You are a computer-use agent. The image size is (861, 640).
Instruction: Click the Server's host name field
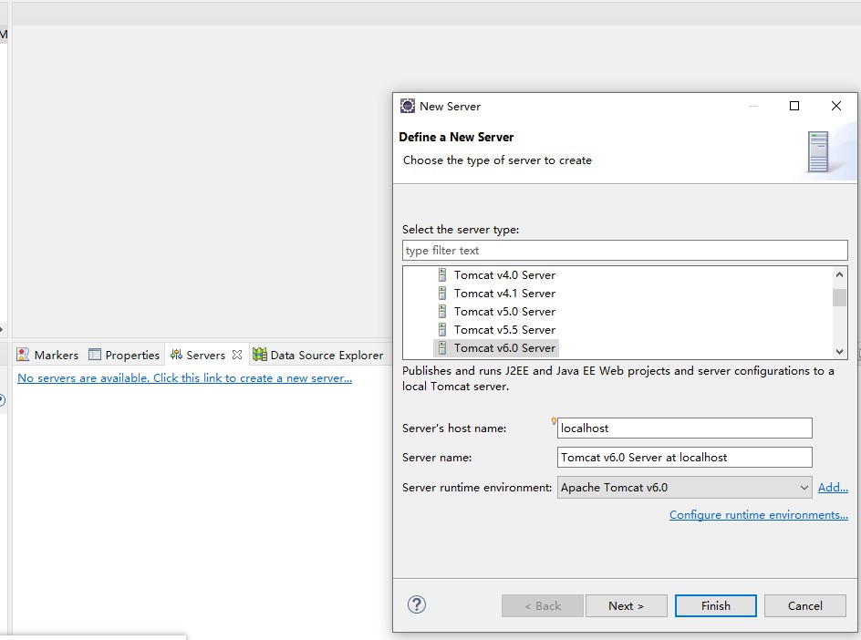point(685,428)
